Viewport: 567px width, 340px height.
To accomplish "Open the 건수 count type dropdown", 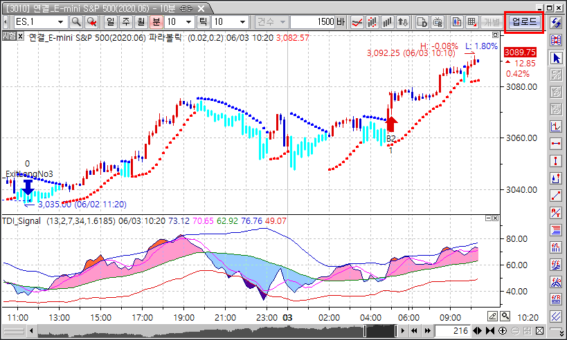I will coord(270,22).
